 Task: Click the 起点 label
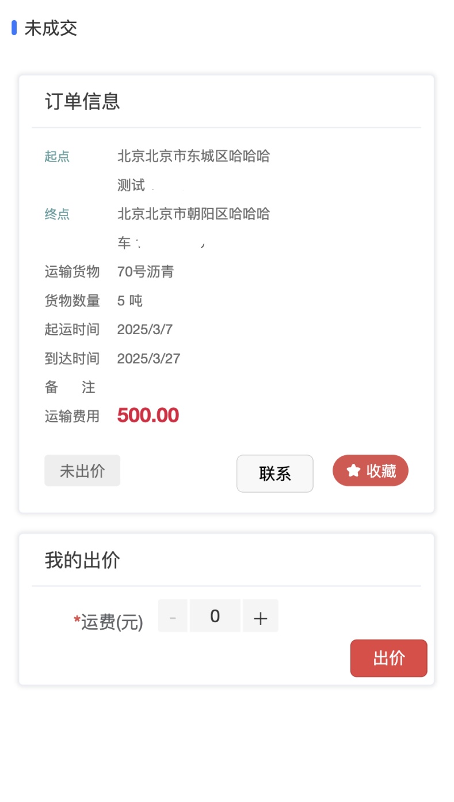click(x=57, y=156)
